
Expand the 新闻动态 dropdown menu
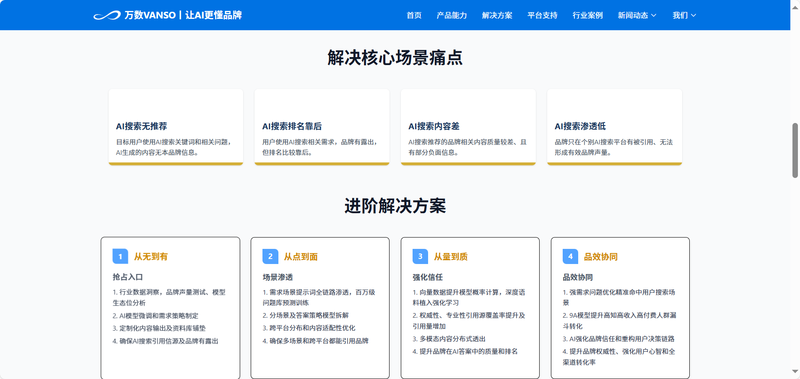click(x=637, y=16)
